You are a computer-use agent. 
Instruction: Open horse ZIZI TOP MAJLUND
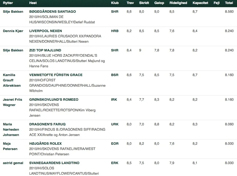tap(45, 50)
